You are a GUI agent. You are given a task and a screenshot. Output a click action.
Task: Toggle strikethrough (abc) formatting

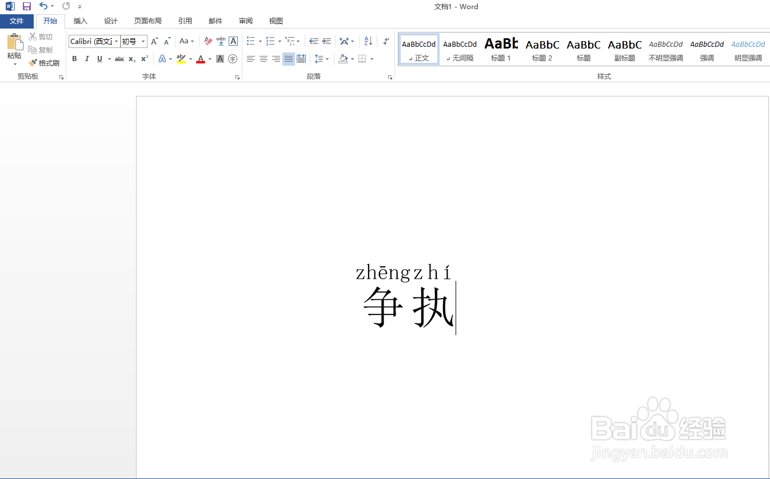pyautogui.click(x=119, y=59)
